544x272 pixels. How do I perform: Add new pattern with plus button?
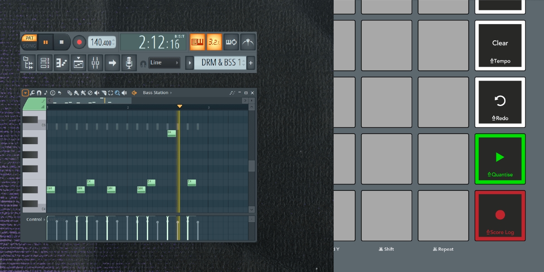250,63
